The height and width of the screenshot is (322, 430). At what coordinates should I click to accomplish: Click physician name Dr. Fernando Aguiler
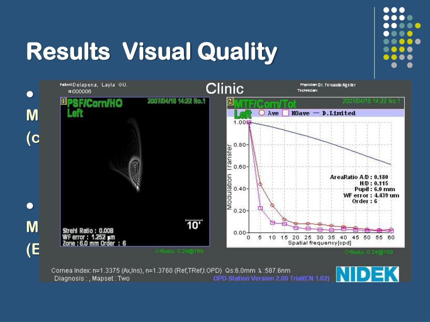coord(337,85)
